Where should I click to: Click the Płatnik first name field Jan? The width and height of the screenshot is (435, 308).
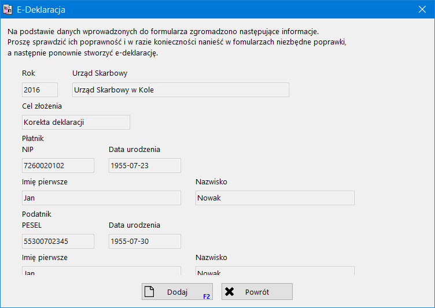tap(101, 198)
